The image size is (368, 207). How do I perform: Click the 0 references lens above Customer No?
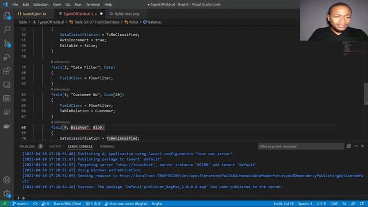click(x=60, y=90)
